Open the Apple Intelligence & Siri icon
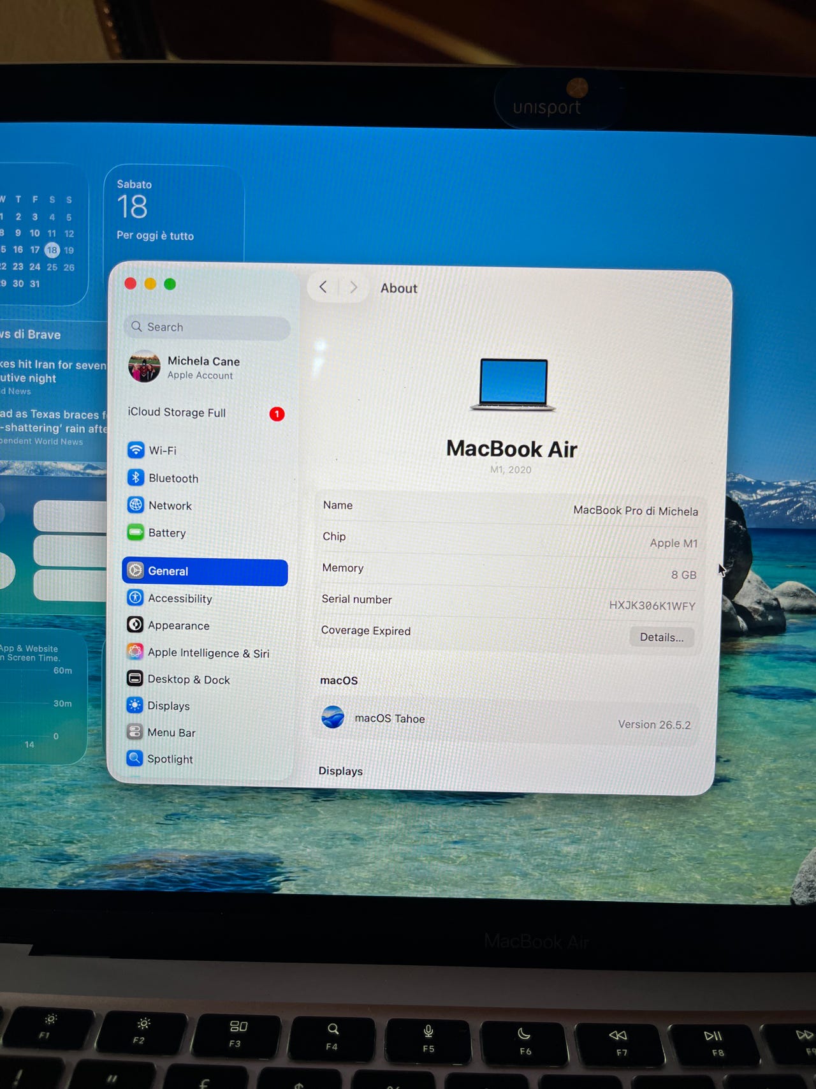The height and width of the screenshot is (1089, 816). pos(135,651)
